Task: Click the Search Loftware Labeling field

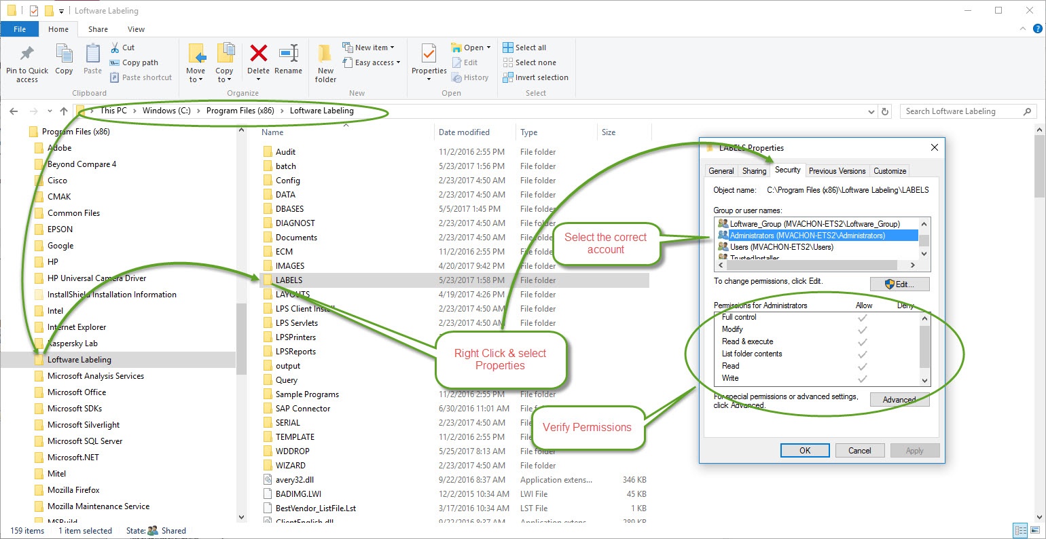Action: [x=961, y=111]
